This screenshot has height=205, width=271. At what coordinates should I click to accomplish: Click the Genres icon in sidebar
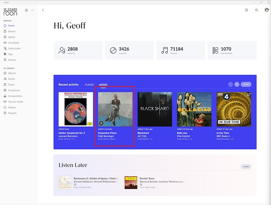click(5, 31)
